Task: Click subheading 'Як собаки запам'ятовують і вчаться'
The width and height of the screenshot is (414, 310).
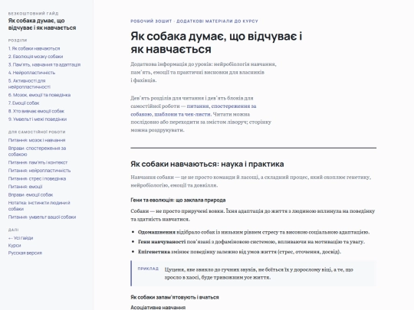Action: pyautogui.click(x=175, y=297)
